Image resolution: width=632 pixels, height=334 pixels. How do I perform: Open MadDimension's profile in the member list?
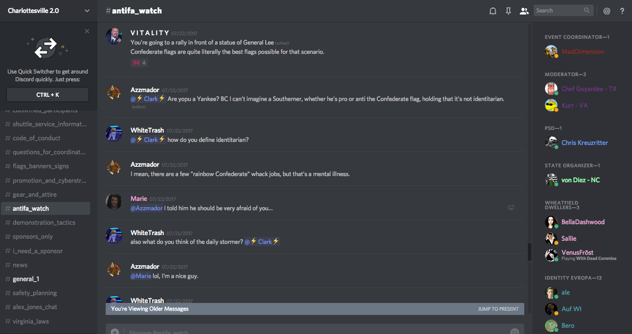click(x=582, y=52)
